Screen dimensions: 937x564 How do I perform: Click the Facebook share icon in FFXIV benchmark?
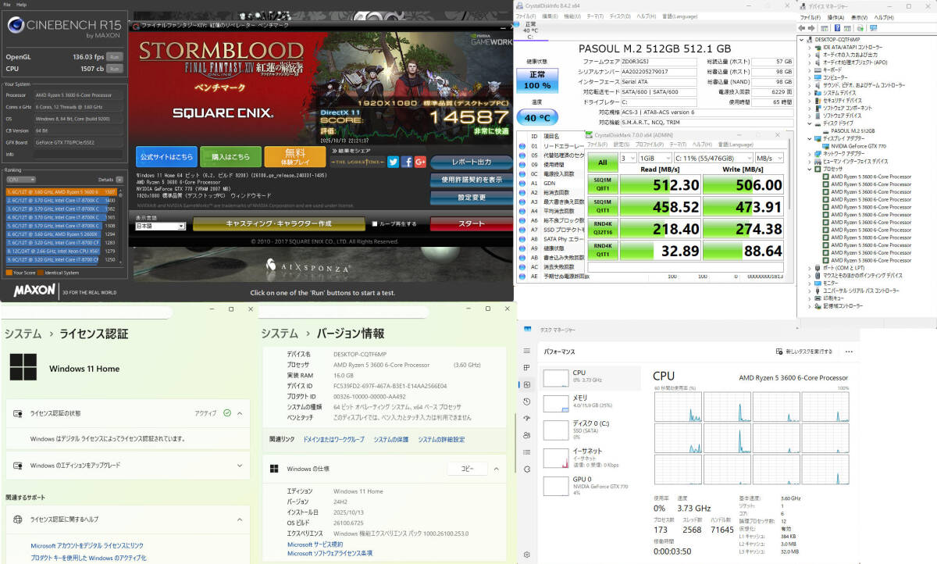point(407,162)
